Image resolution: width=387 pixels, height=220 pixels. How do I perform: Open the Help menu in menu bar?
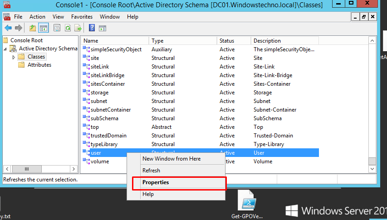click(x=132, y=17)
